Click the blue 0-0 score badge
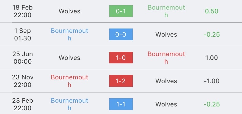 (x=121, y=34)
